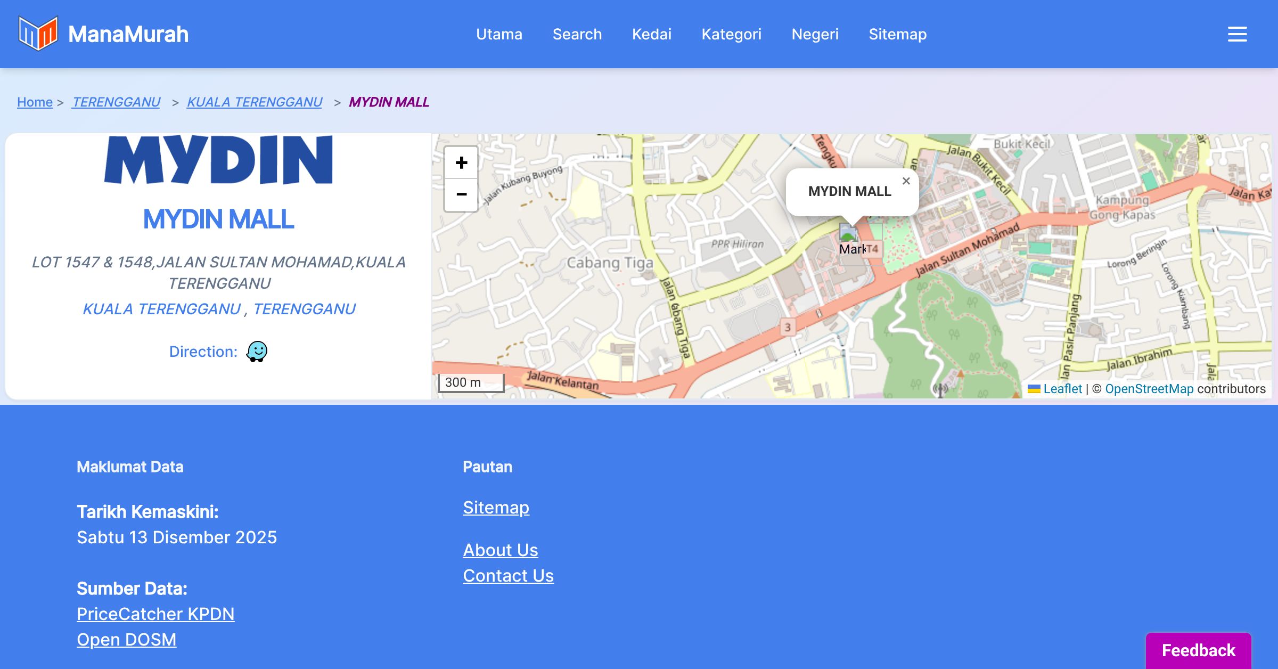Go to Utama in navigation
The height and width of the screenshot is (669, 1278).
tap(499, 34)
